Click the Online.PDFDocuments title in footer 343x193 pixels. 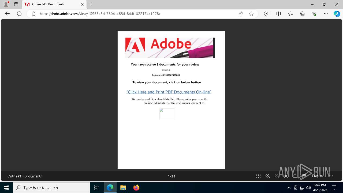(25, 176)
